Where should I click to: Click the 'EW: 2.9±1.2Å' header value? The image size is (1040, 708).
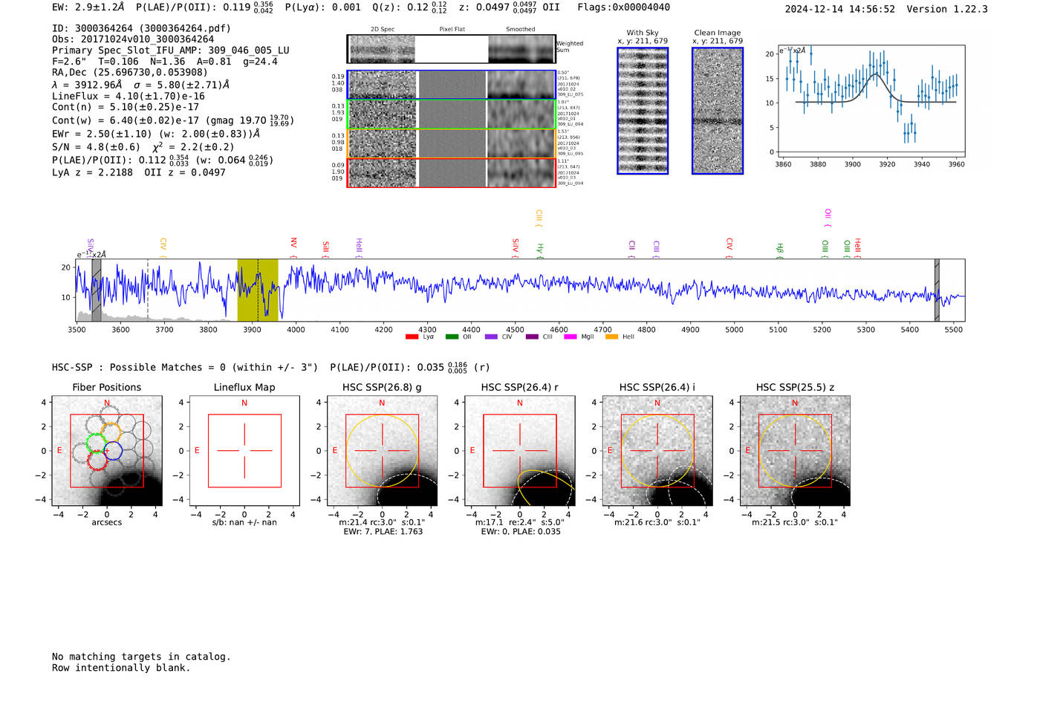(88, 7)
